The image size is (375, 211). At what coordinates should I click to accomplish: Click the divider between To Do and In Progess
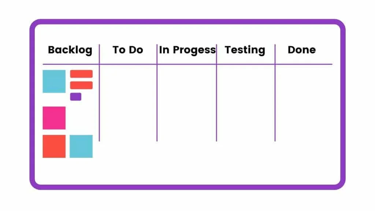coord(157,103)
